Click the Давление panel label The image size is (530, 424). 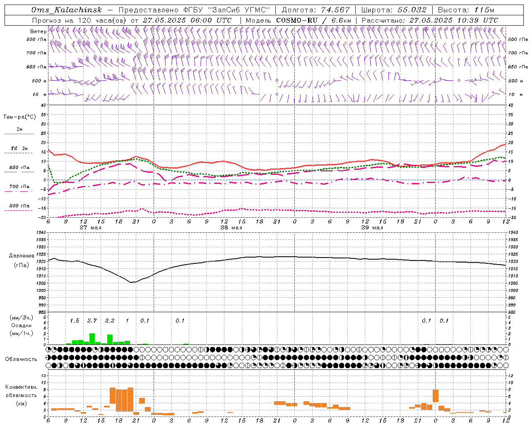tap(21, 256)
